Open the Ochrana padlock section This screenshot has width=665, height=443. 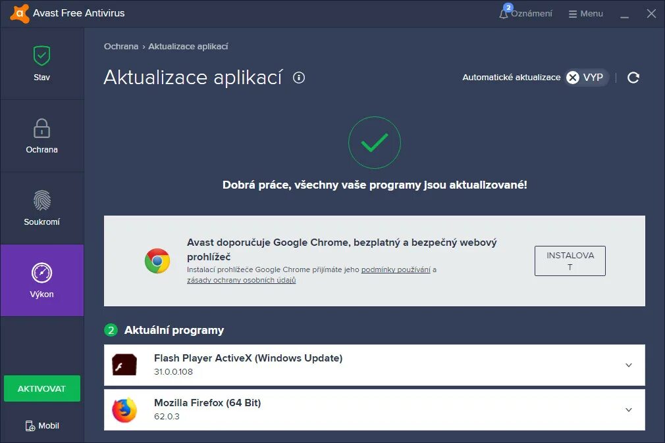tap(42, 136)
